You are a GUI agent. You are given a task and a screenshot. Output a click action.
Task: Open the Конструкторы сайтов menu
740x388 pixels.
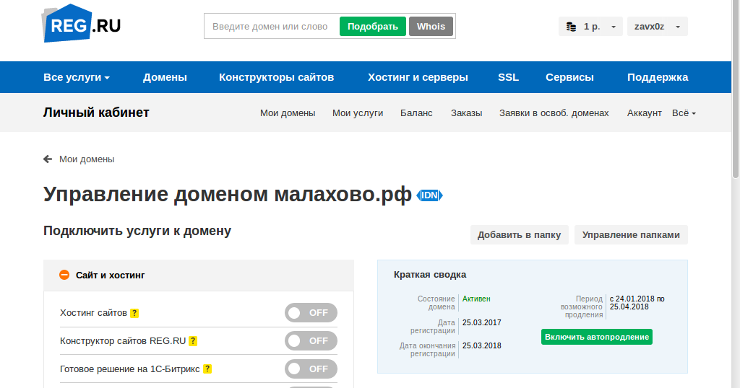(277, 77)
